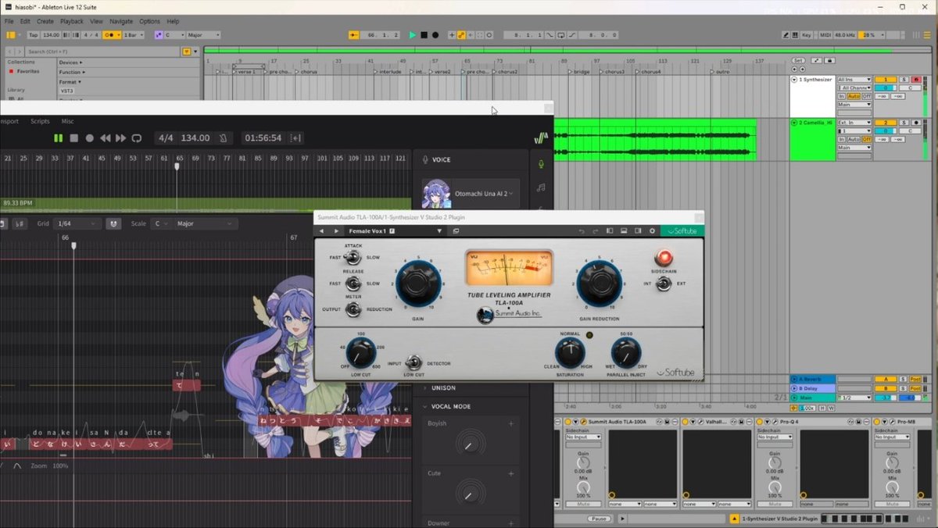938x528 pixels.
Task: Rewind in the Synthesizer V transport
Action: coord(105,138)
